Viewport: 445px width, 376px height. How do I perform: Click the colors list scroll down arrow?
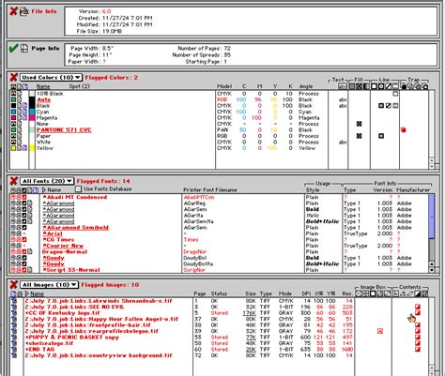click(432, 167)
